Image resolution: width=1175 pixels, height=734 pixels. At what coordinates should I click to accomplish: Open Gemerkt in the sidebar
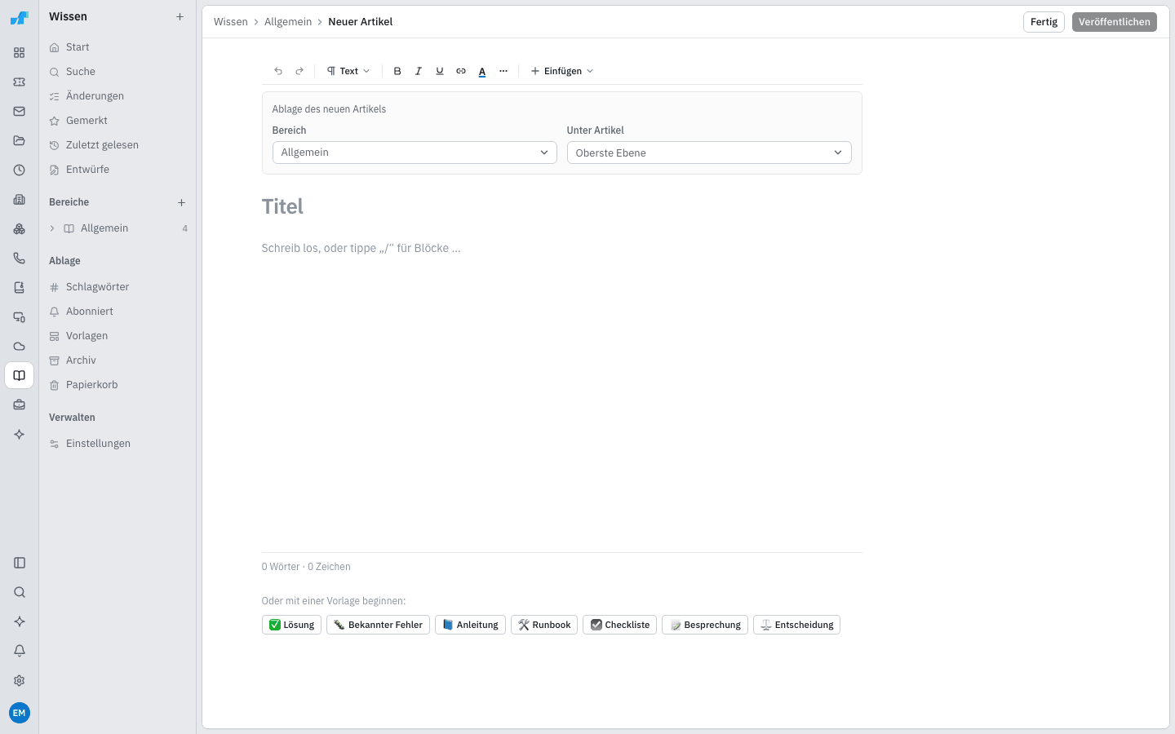point(117,121)
